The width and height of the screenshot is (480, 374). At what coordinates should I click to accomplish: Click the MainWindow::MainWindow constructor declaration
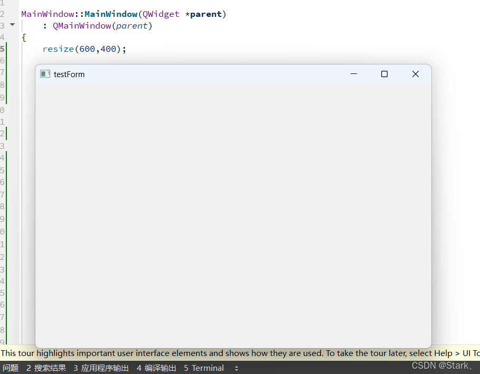pos(124,14)
